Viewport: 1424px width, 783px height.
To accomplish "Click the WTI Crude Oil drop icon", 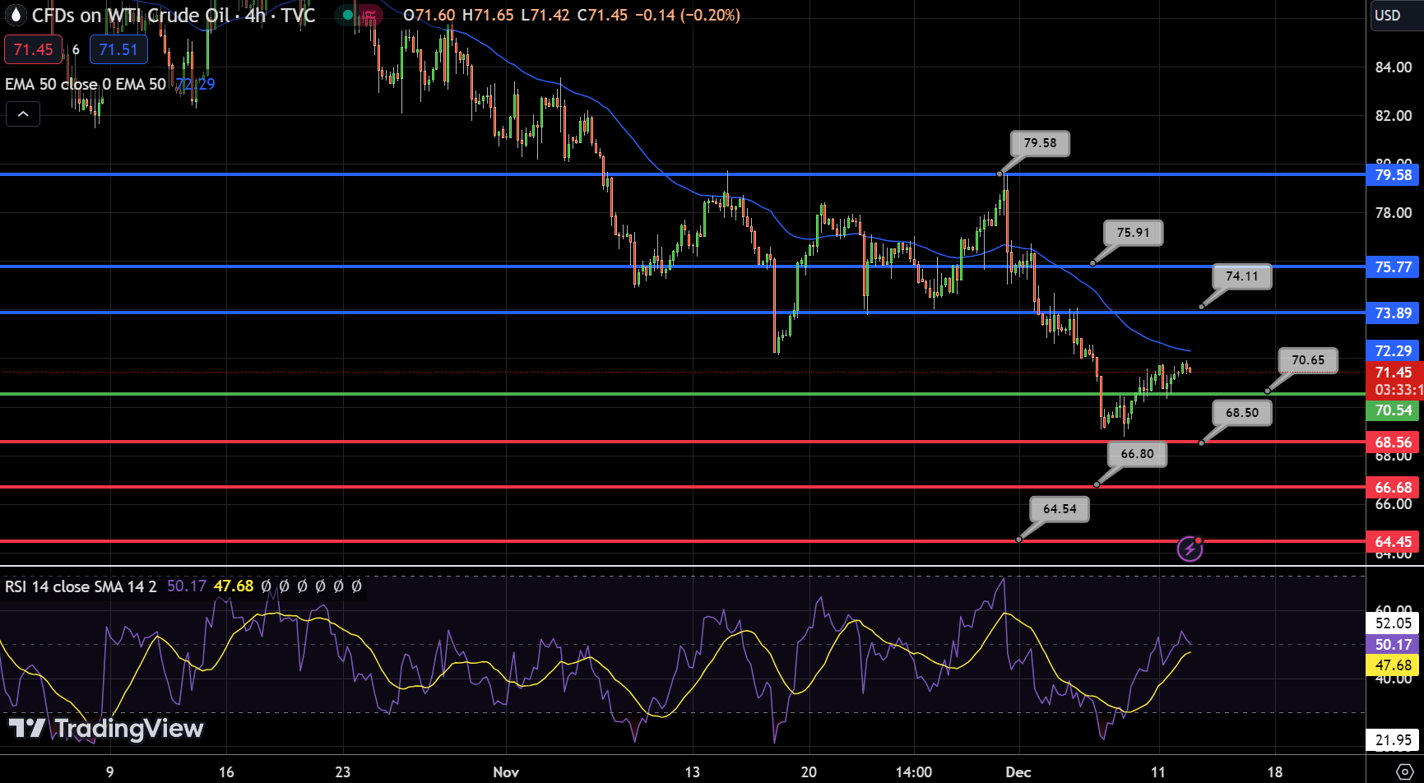I will [x=16, y=15].
